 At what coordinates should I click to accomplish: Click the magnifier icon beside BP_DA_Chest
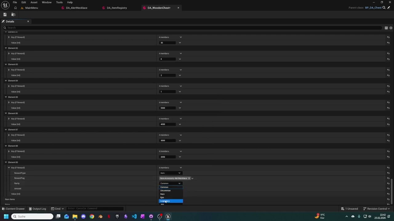point(384,8)
